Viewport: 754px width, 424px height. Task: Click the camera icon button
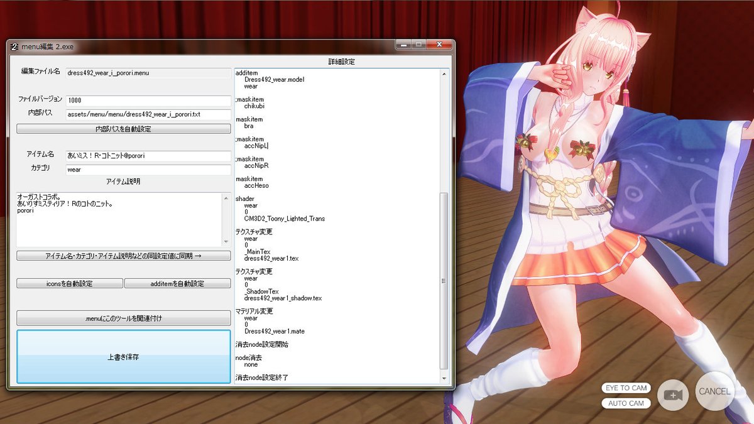pyautogui.click(x=673, y=394)
